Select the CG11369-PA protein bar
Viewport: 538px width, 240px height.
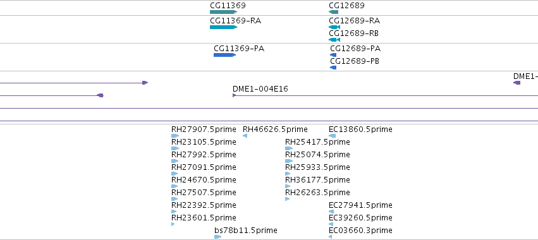click(224, 55)
